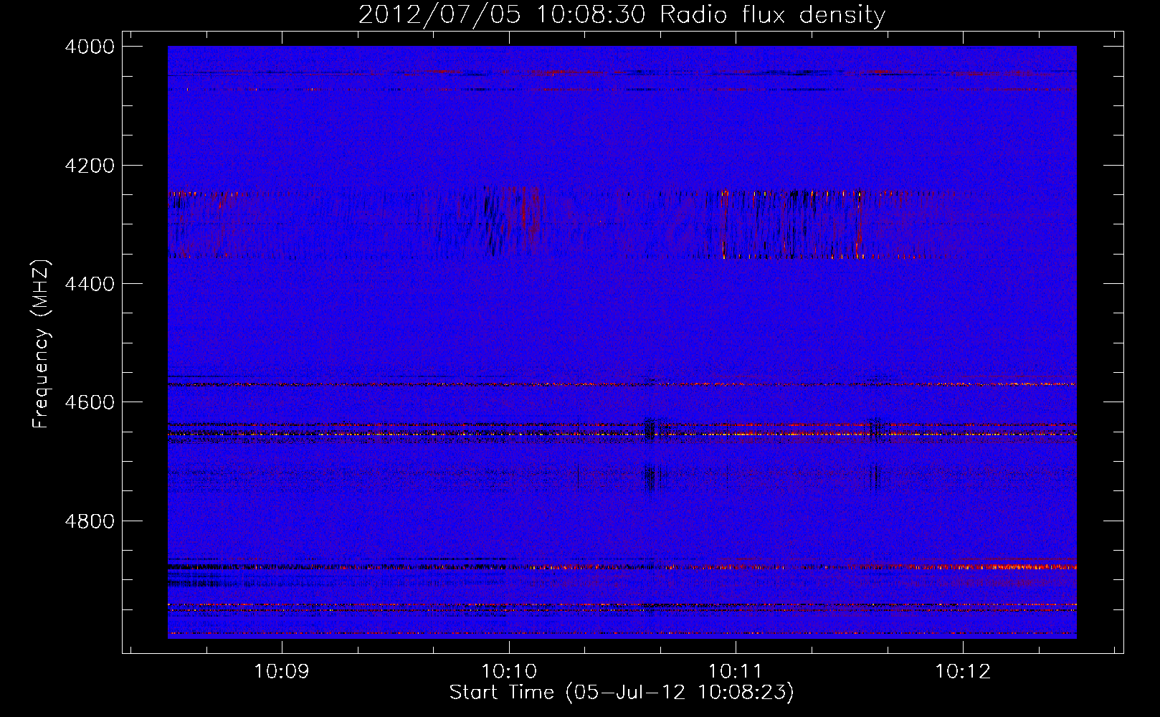Select the 4800 frequency axis label

point(90,521)
